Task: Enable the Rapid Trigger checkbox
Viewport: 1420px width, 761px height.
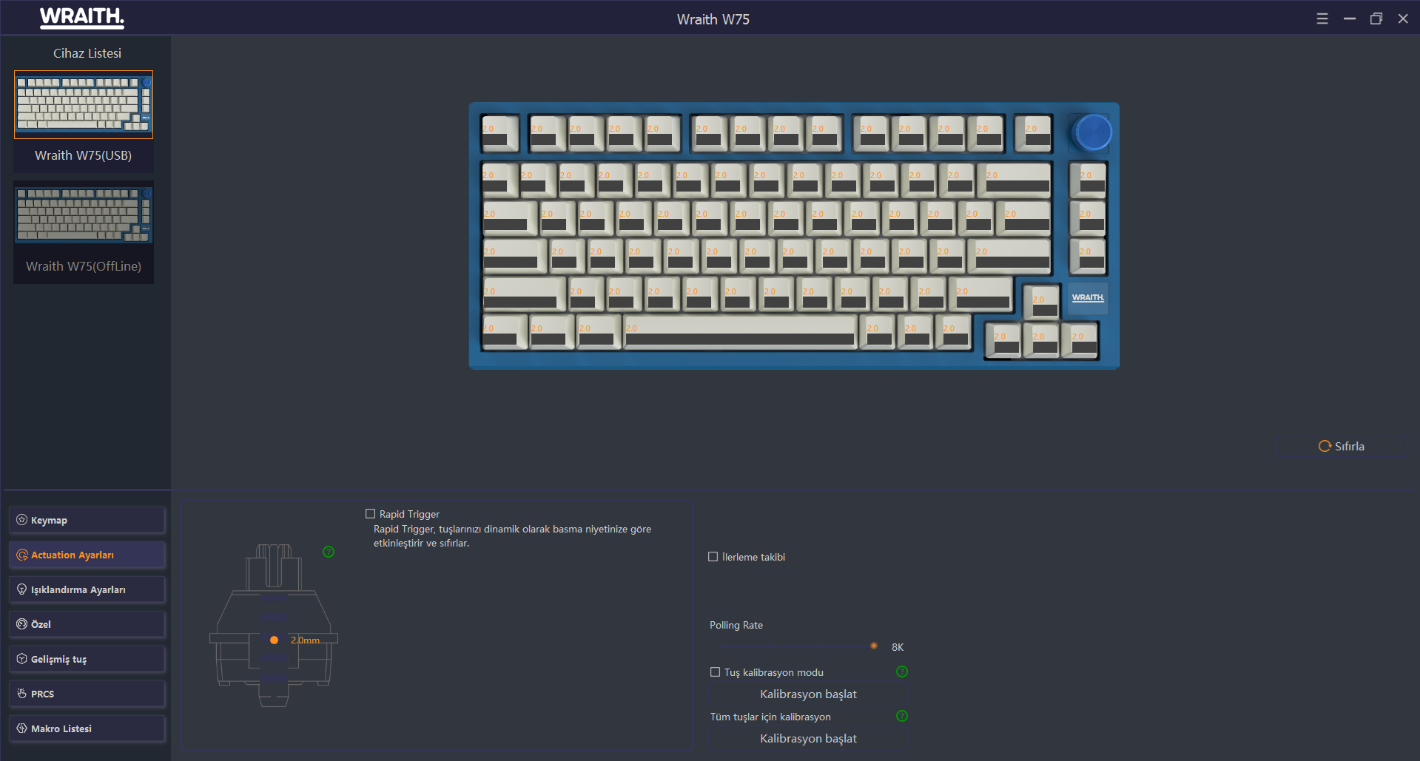Action: 370,514
